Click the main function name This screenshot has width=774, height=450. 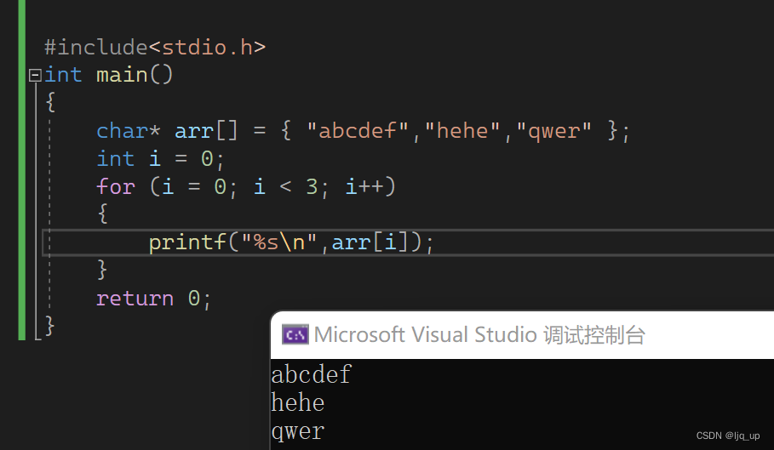(x=122, y=75)
